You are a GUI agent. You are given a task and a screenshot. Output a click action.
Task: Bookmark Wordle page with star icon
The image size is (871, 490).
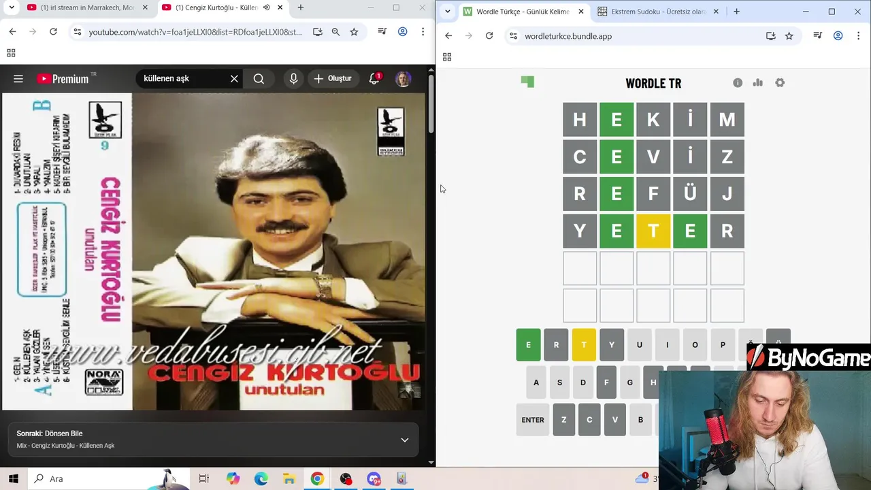(x=789, y=36)
